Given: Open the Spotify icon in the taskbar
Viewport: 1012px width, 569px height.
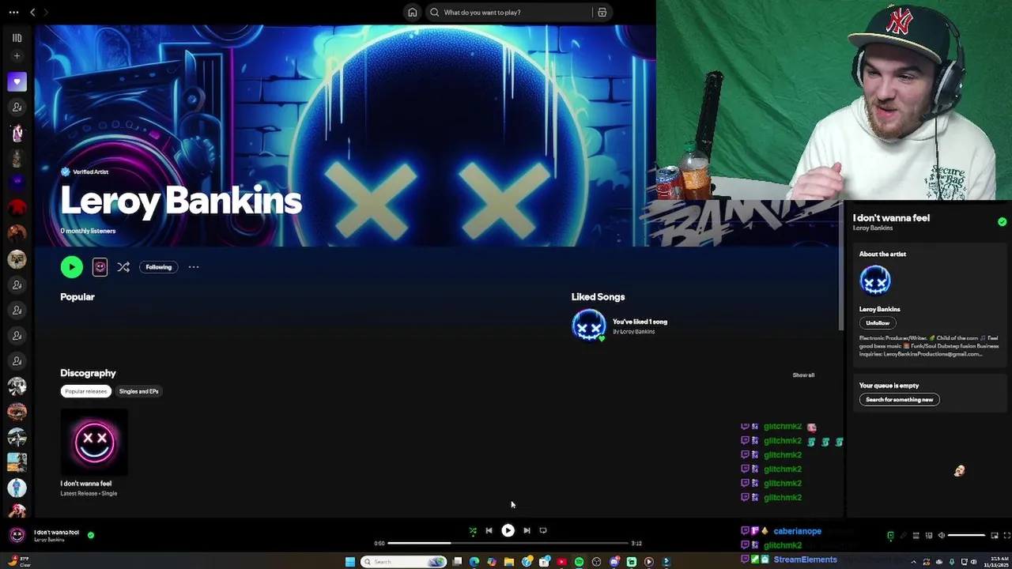Looking at the screenshot, I should tap(580, 562).
